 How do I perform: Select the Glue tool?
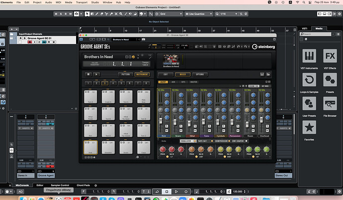(111, 14)
